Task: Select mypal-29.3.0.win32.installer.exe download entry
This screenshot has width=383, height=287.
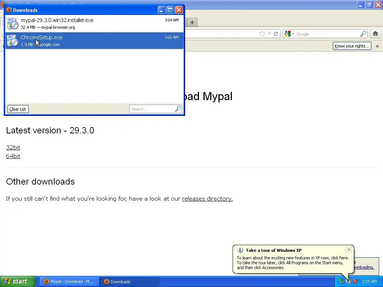Action: [94, 24]
